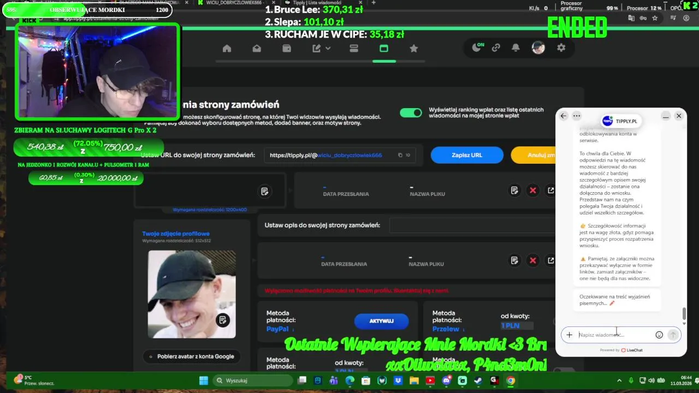Open the profile avatar in Tipply header
The height and width of the screenshot is (393, 699).
(x=538, y=48)
